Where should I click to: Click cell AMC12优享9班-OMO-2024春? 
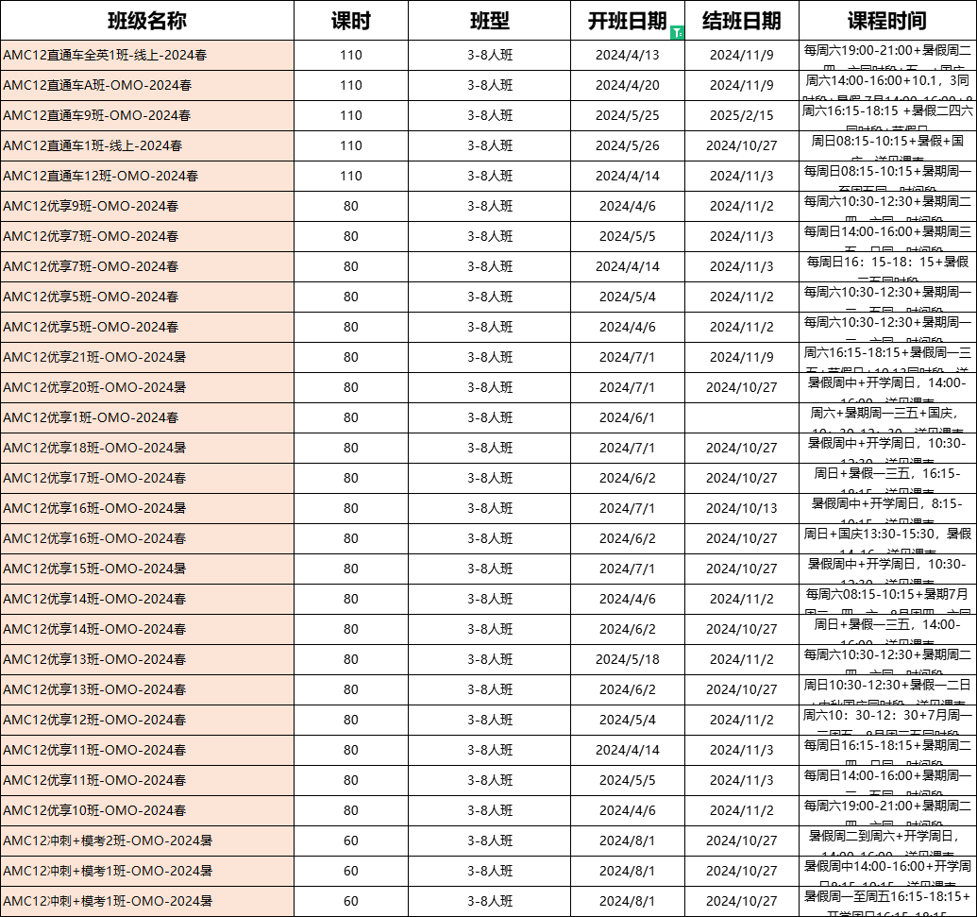[147, 206]
